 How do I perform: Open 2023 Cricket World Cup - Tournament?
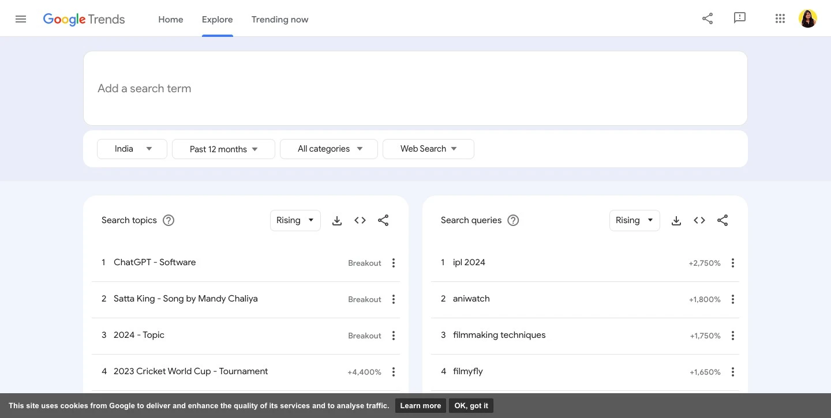pyautogui.click(x=191, y=371)
